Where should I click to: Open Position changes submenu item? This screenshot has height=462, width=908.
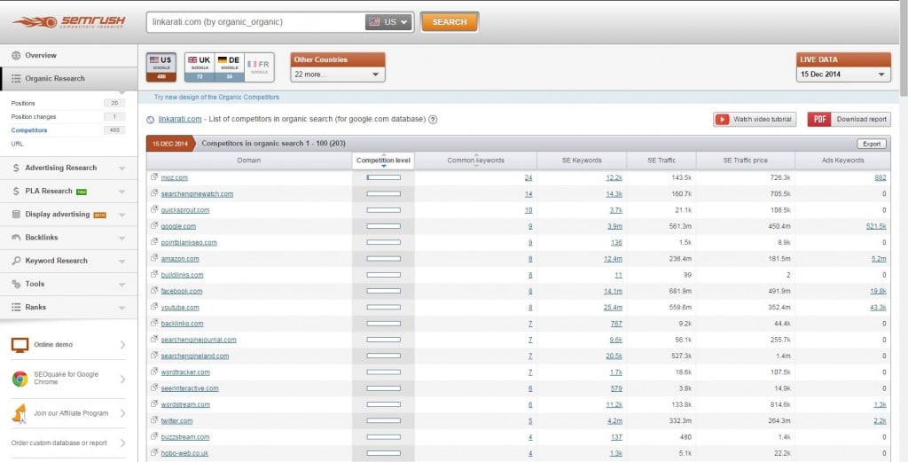point(34,117)
